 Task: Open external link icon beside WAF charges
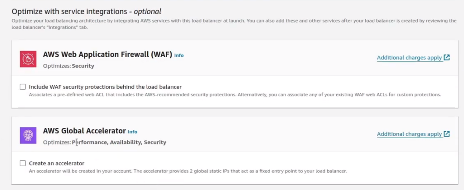click(x=446, y=57)
